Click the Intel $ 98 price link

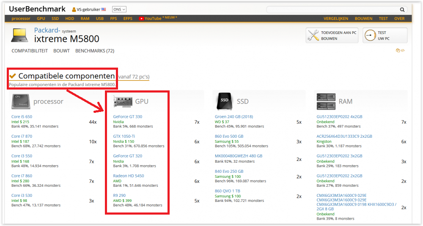coord(19,201)
